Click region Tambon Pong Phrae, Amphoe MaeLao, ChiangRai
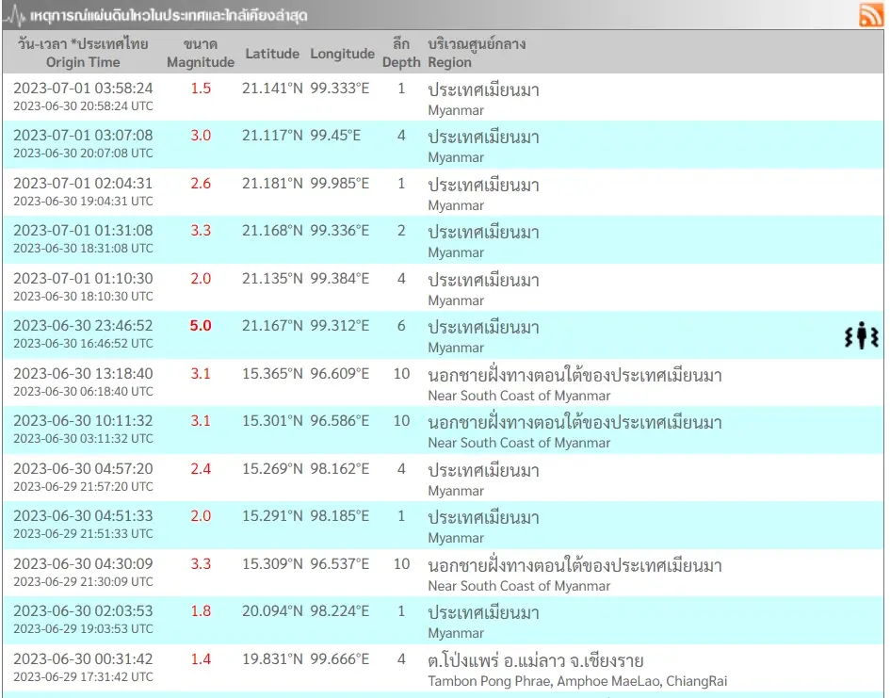This screenshot has height=698, width=890. pyautogui.click(x=577, y=681)
